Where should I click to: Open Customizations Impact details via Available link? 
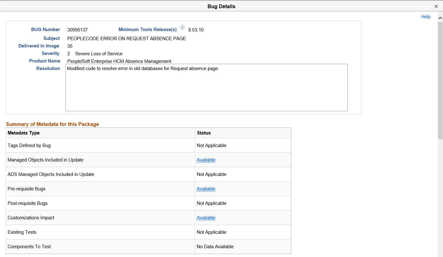pos(206,217)
